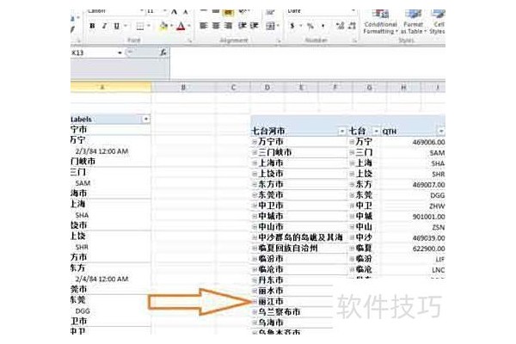Image resolution: width=516 pixels, height=344 pixels.
Task: Apply the Fill Color bucket
Action: (163, 26)
